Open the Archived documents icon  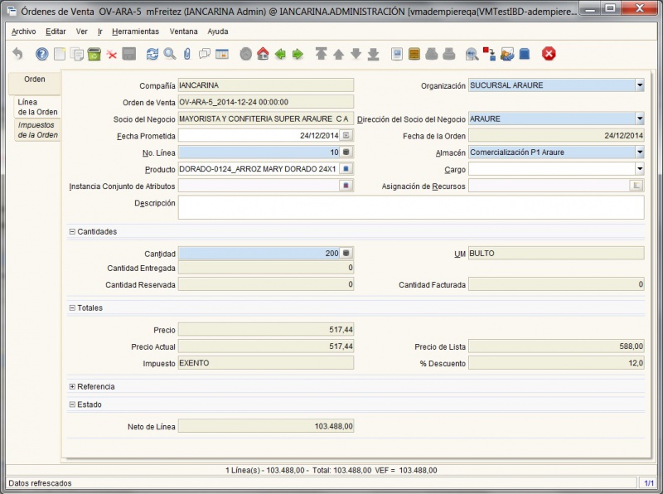414,54
